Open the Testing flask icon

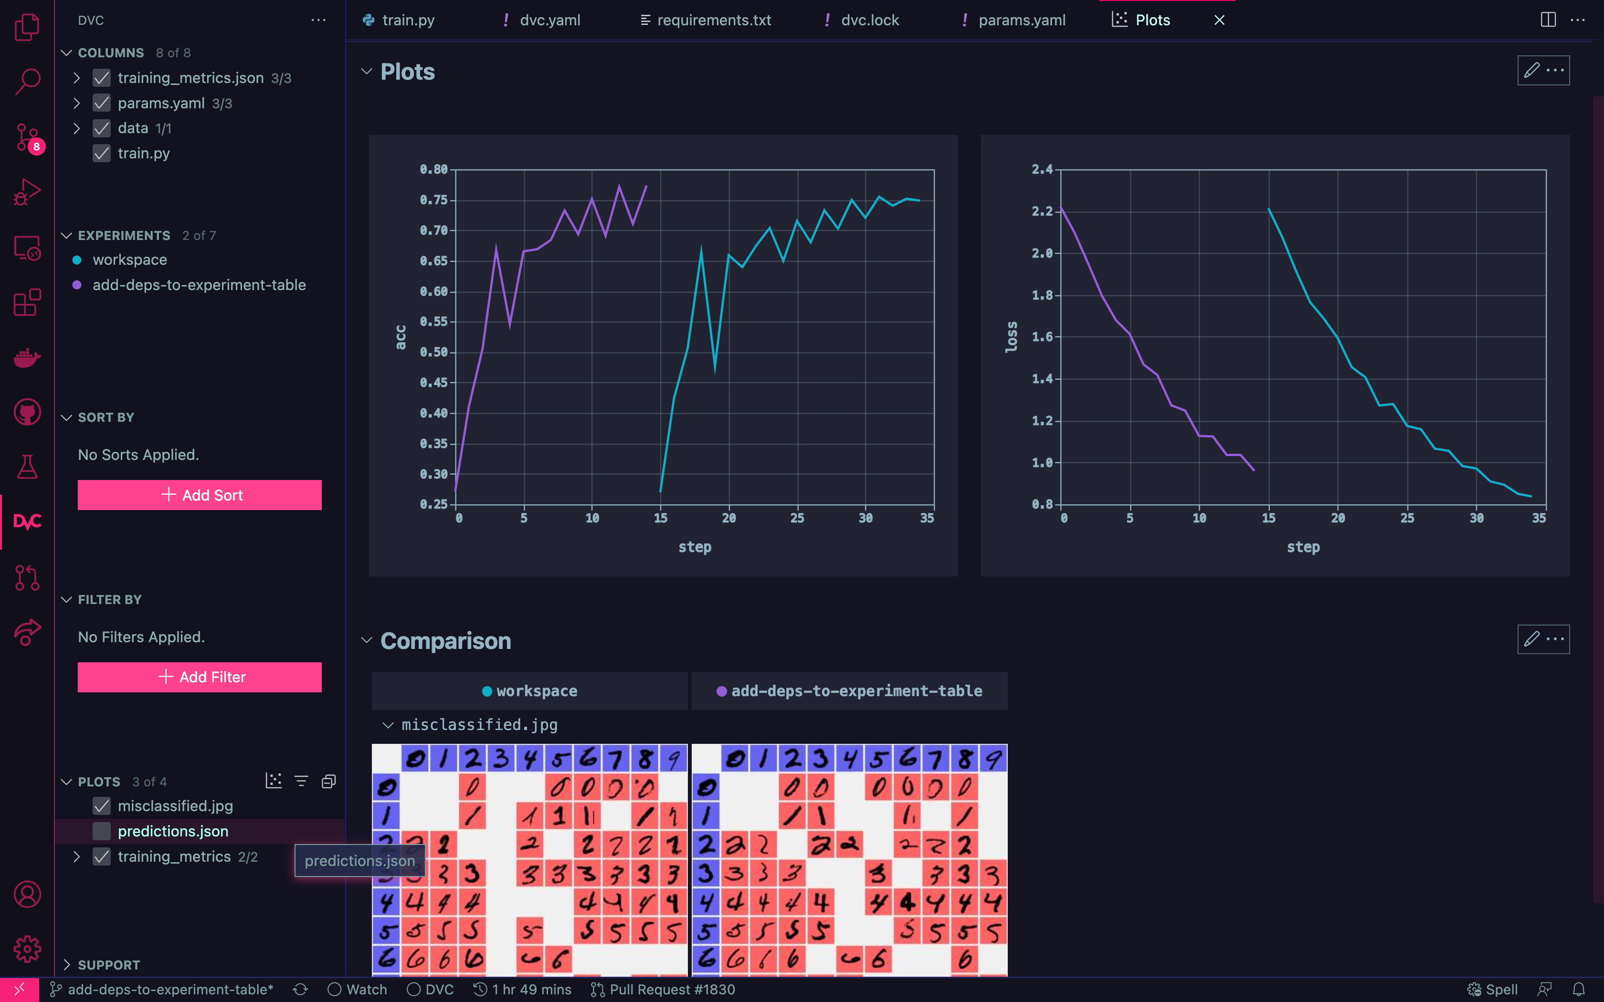click(x=27, y=467)
